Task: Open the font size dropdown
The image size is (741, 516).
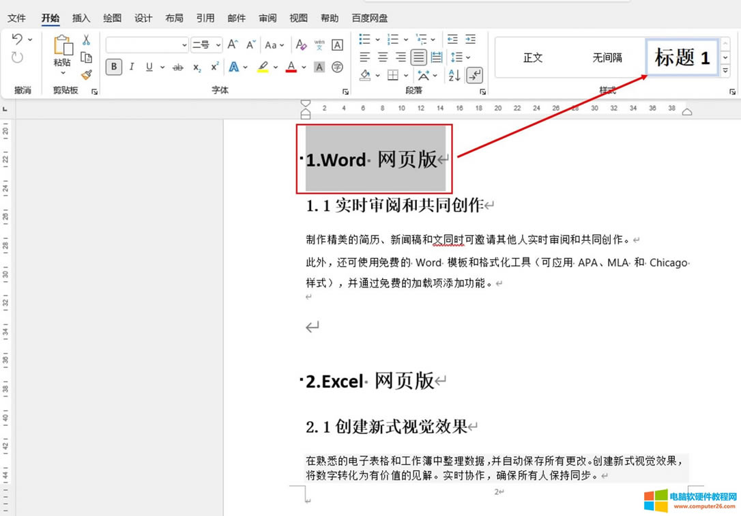Action: 218,45
